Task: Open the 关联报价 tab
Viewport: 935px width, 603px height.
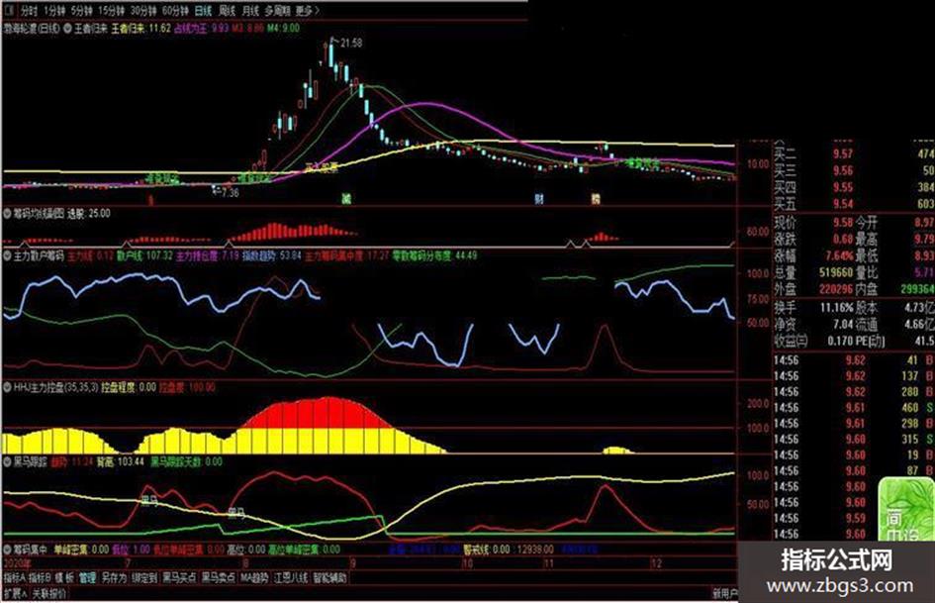Action: (48, 593)
